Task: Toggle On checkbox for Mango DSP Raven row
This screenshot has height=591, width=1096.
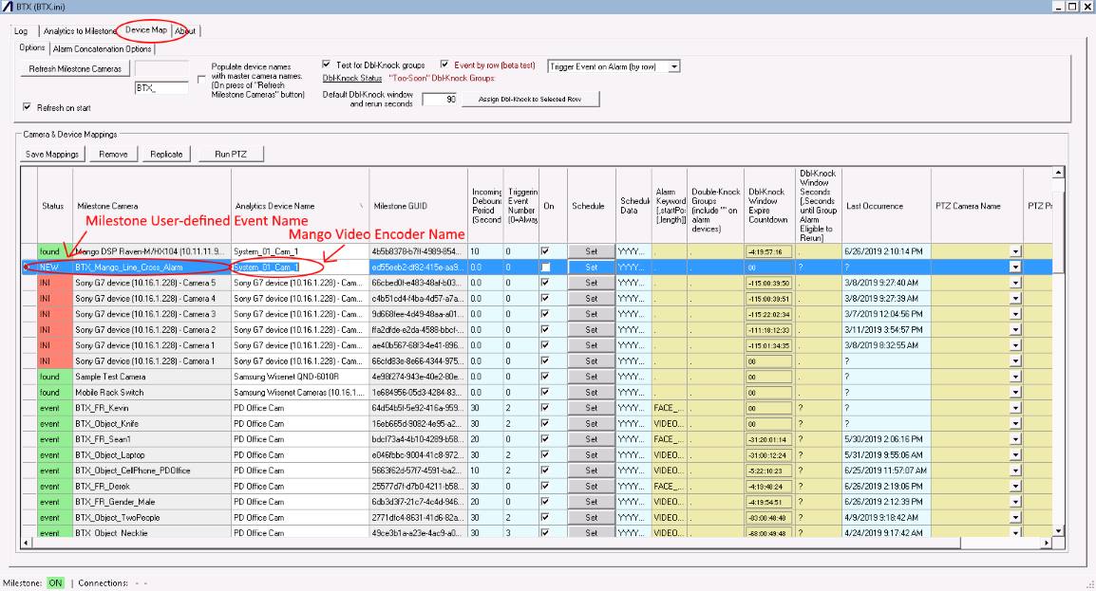Action: [x=545, y=251]
